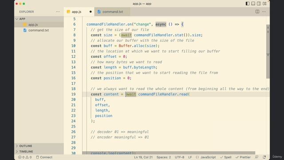
Task: Click Spaces: 2 indentation setting
Action: [x=164, y=157]
